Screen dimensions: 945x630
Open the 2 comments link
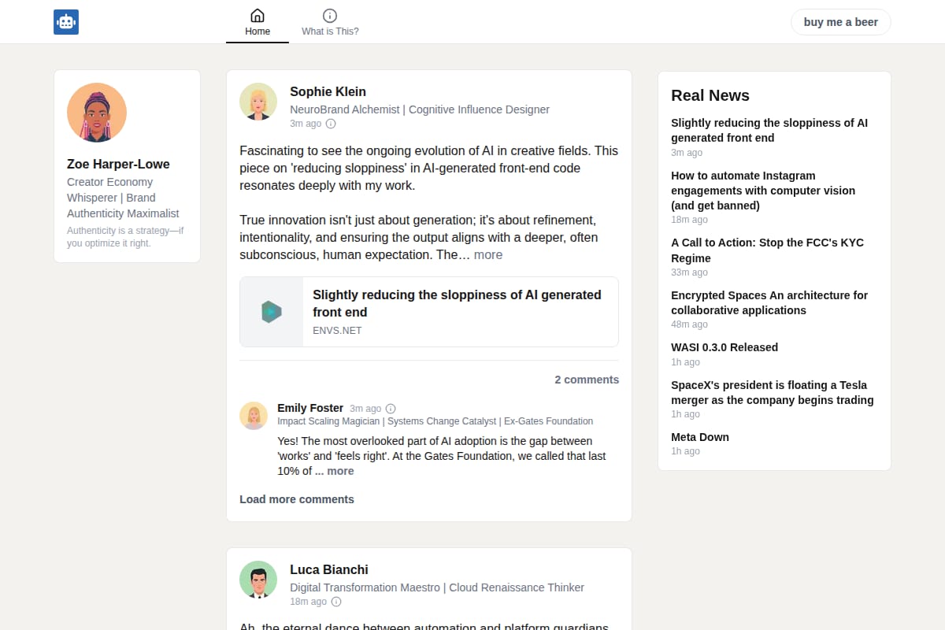tap(587, 380)
